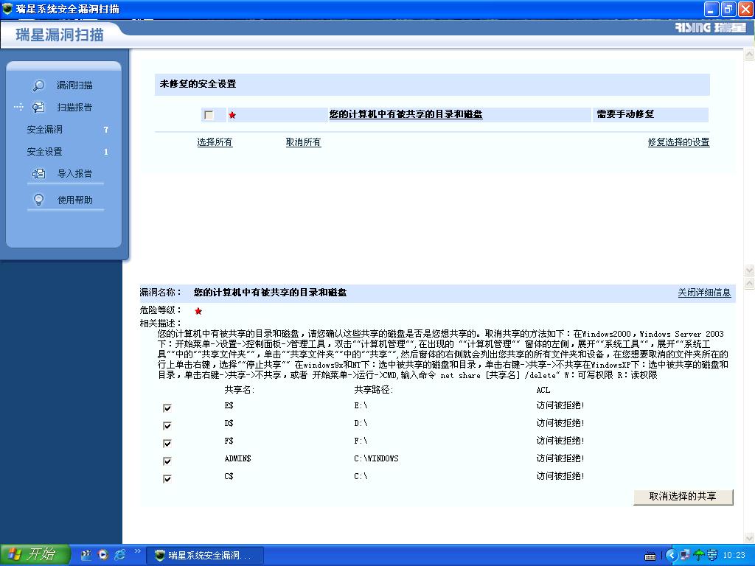Click the import icon beside 导入报告

tap(38, 174)
